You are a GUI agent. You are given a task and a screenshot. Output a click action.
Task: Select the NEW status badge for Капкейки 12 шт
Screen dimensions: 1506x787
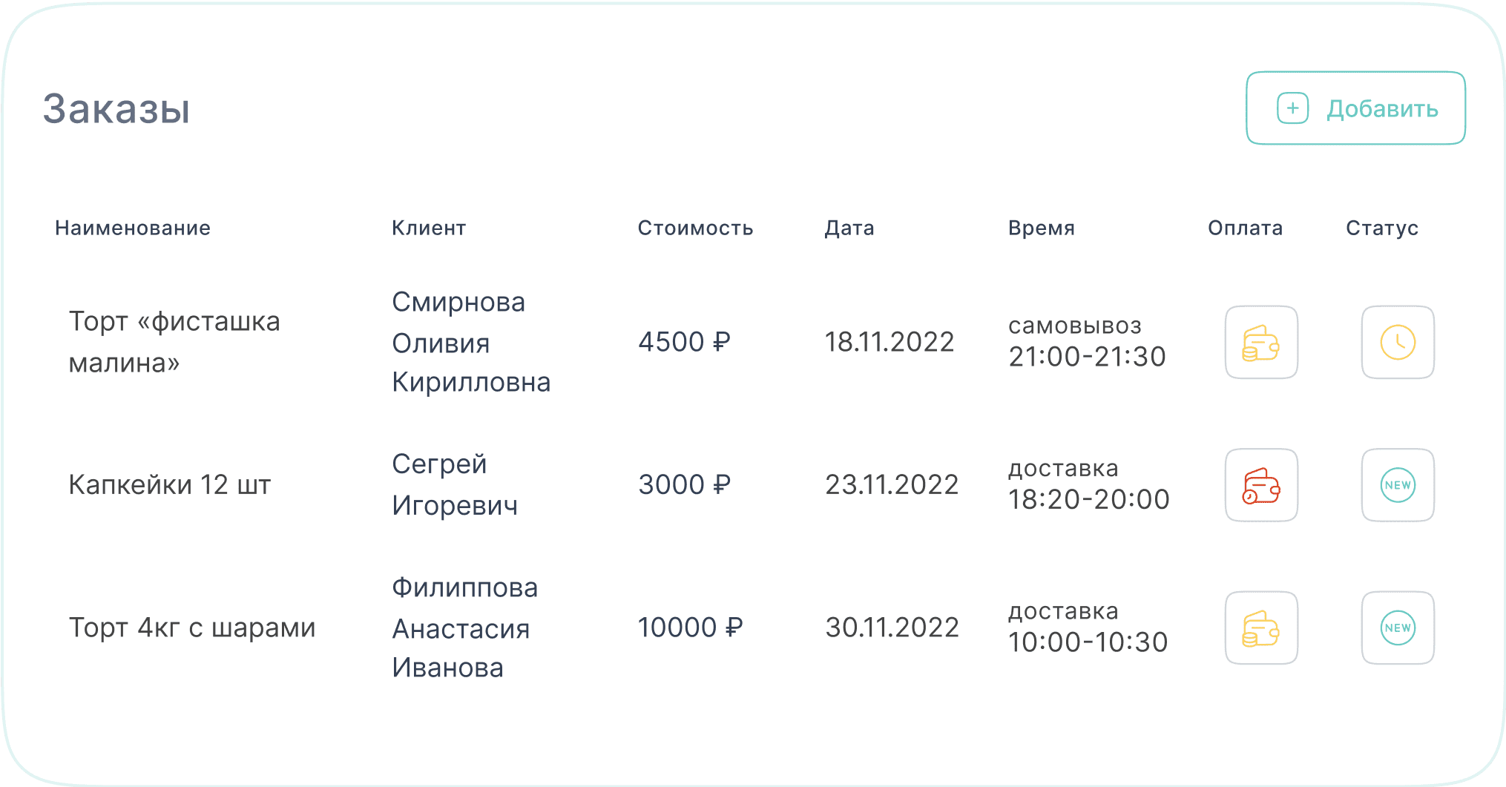click(x=1398, y=484)
